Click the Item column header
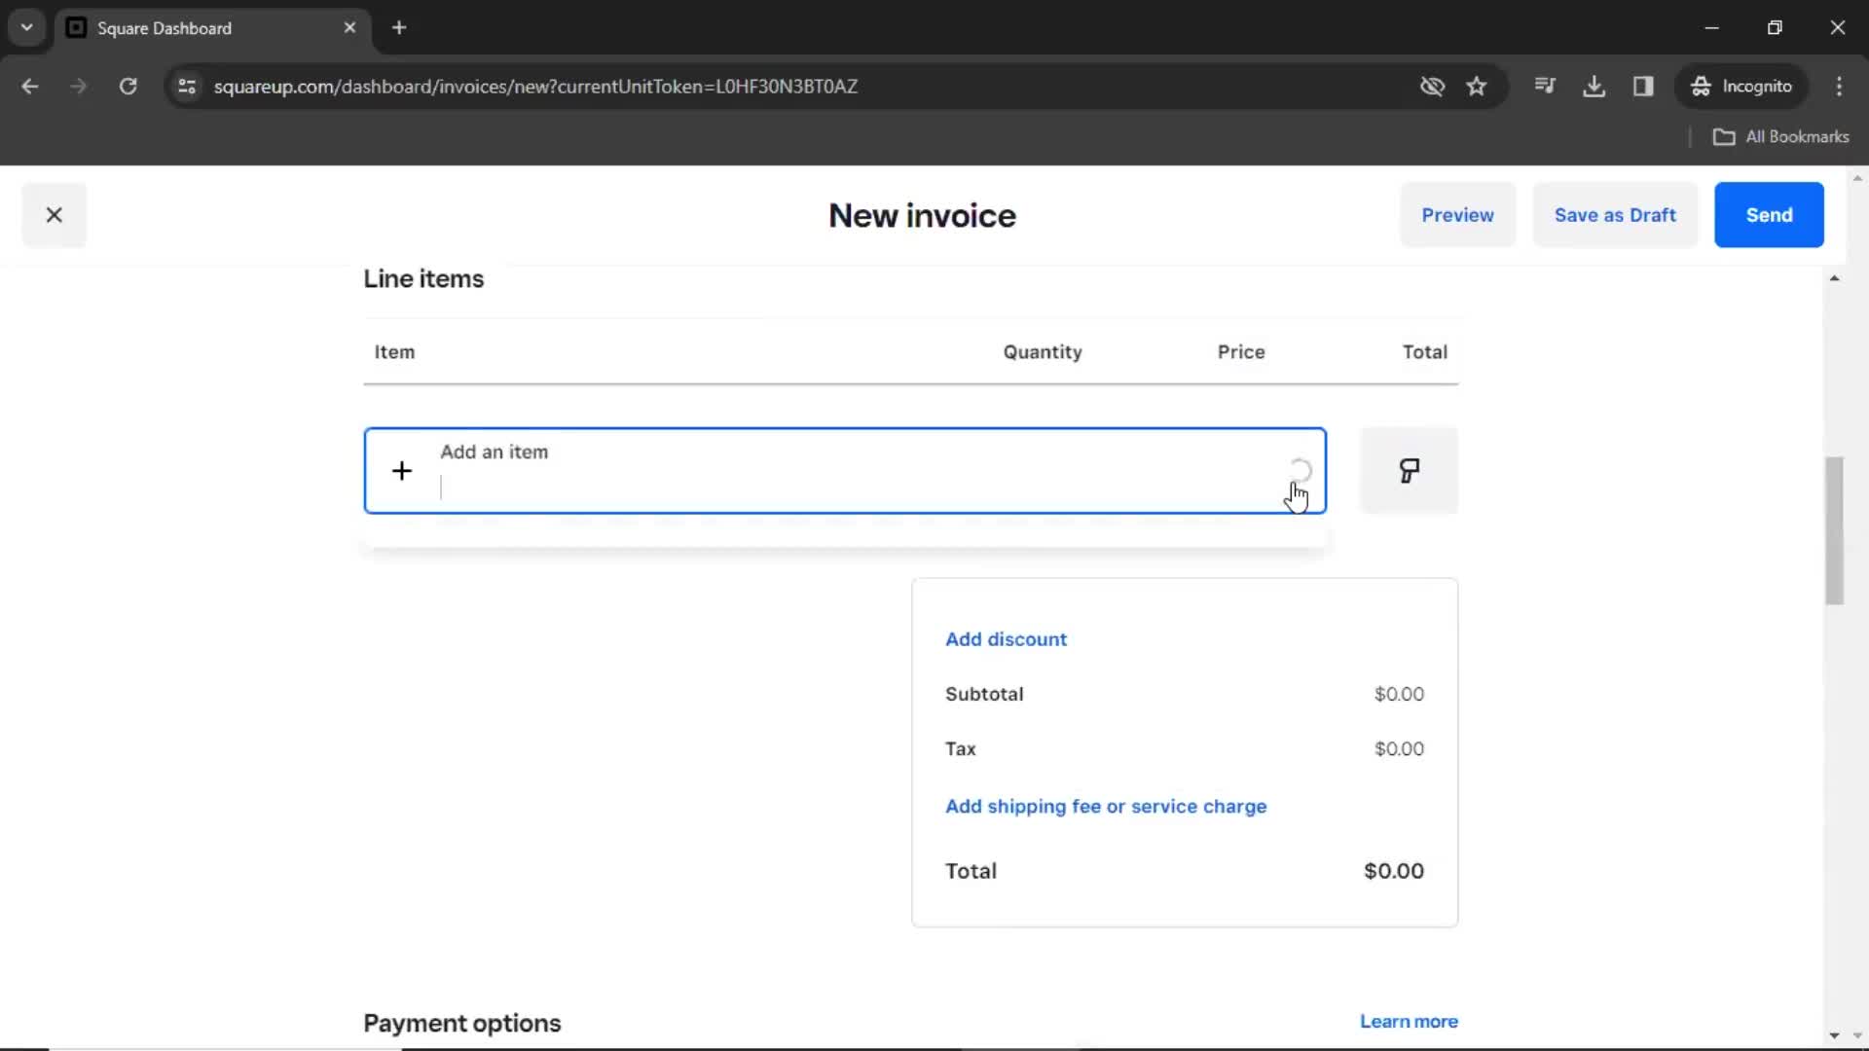The width and height of the screenshot is (1869, 1051). pyautogui.click(x=394, y=352)
